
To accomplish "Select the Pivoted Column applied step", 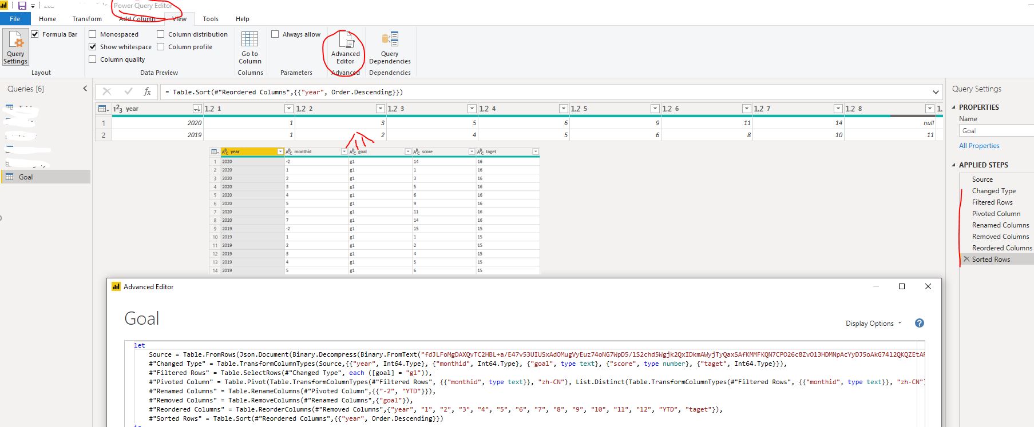I will (996, 214).
